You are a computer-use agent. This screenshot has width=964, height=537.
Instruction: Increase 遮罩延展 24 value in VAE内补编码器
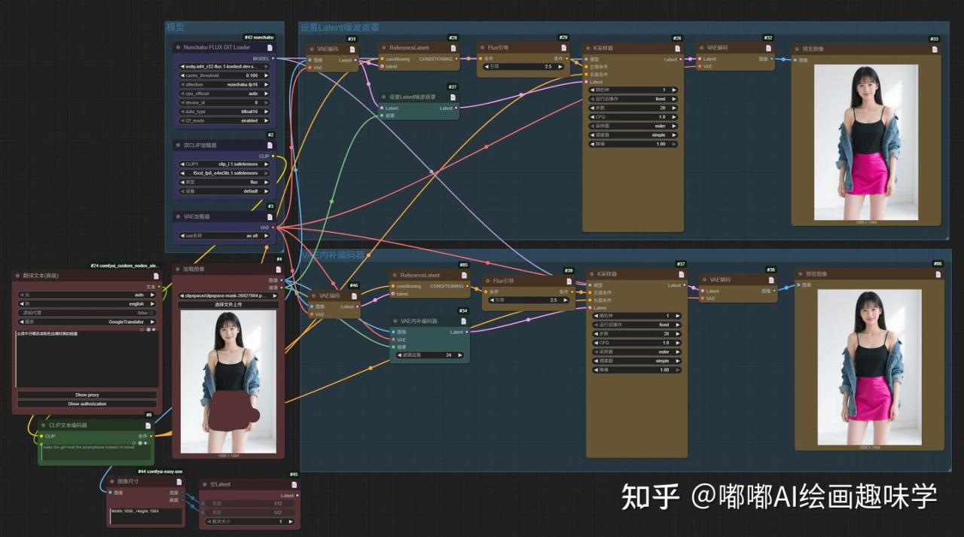click(x=460, y=355)
